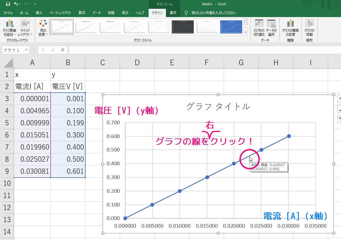Click the x-axis label 0.035000

coord(315,226)
